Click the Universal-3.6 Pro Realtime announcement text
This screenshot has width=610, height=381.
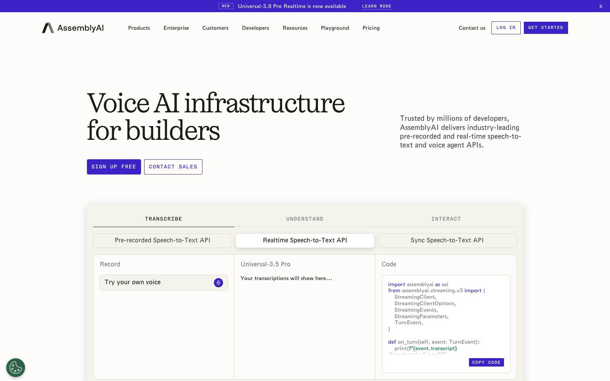point(292,6)
